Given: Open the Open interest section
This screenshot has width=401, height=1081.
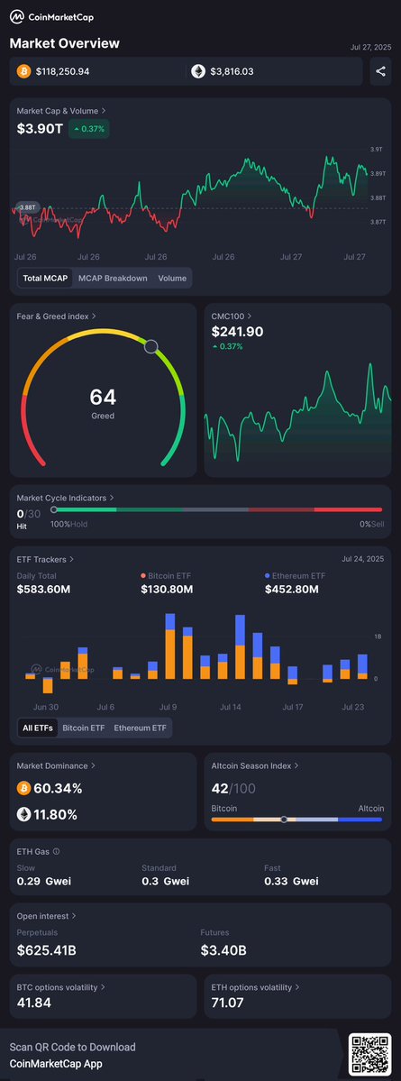Looking at the screenshot, I should [47, 916].
